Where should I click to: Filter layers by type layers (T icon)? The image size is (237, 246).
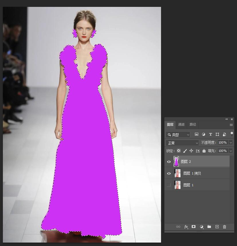210,134
